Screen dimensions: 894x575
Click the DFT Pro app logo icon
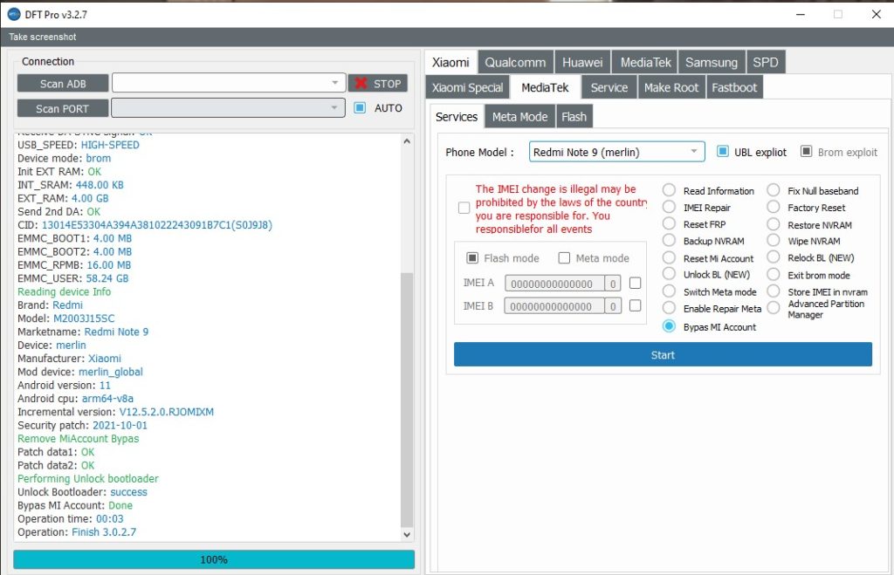[14, 14]
